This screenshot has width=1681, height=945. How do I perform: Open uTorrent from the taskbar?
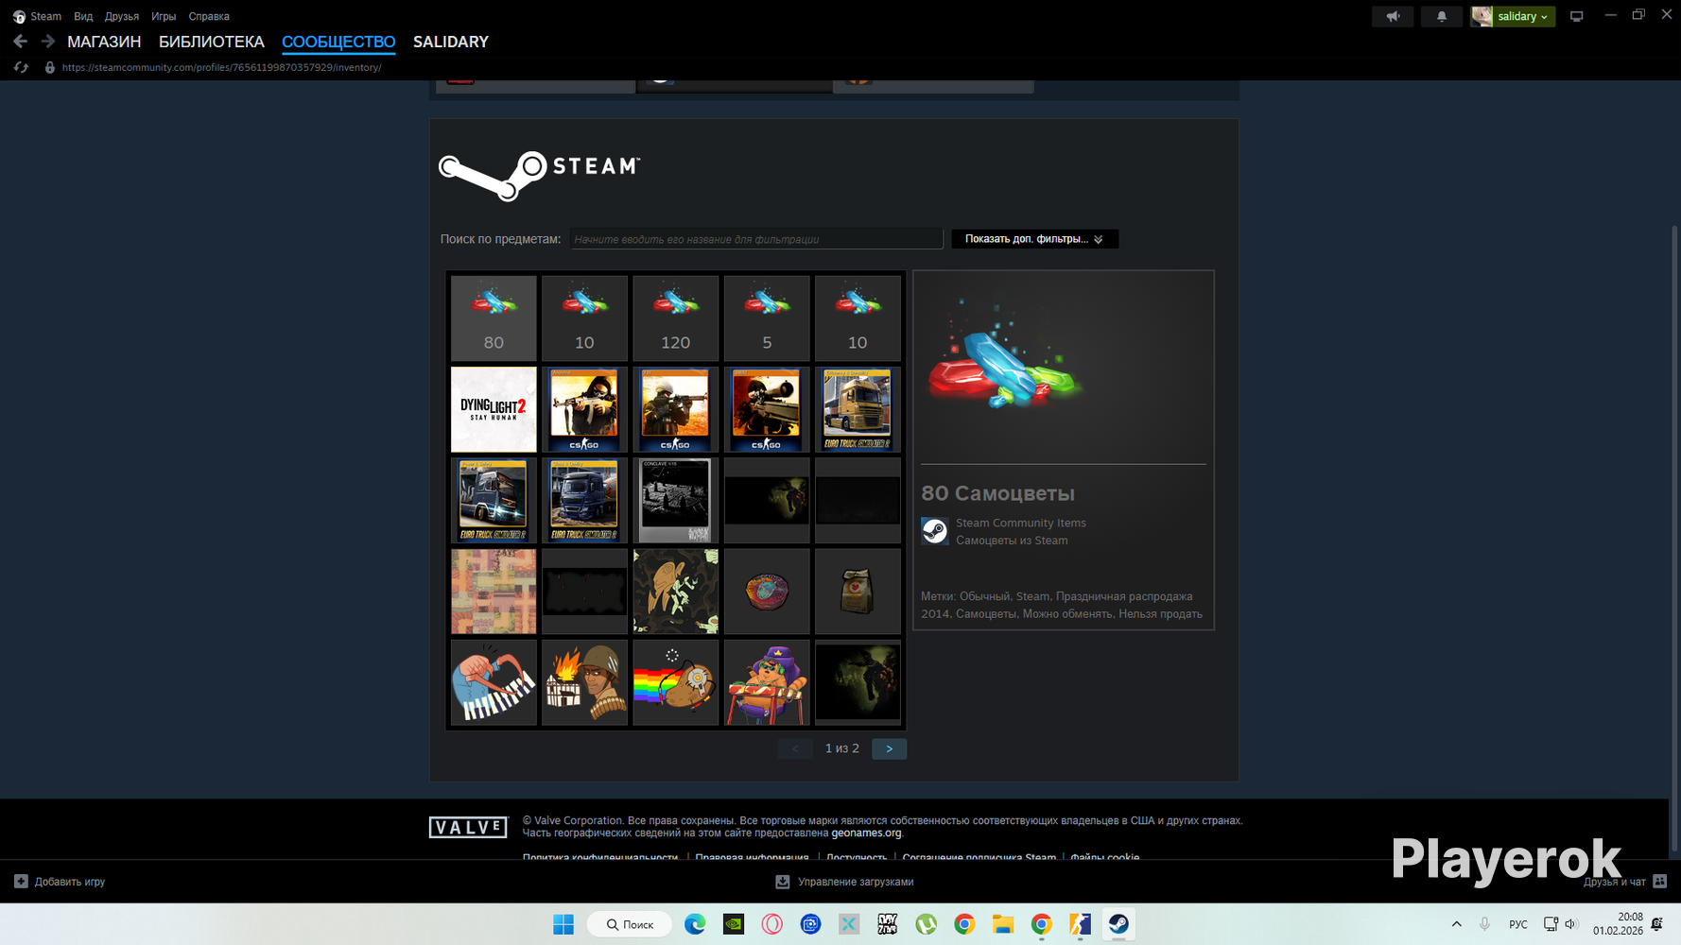coord(926,924)
